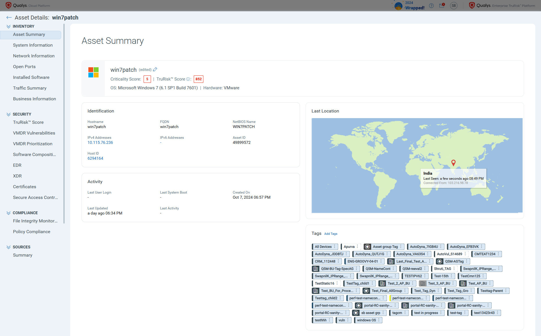Go to VMDR Vulnerabilities page

point(34,133)
